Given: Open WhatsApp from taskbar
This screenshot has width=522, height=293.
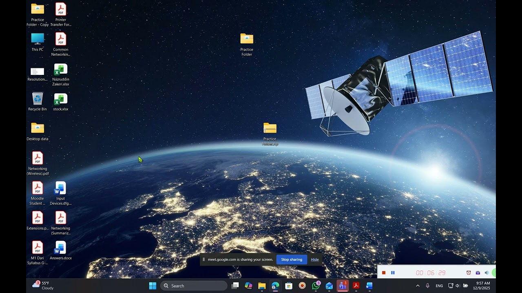Looking at the screenshot, I should (x=316, y=286).
